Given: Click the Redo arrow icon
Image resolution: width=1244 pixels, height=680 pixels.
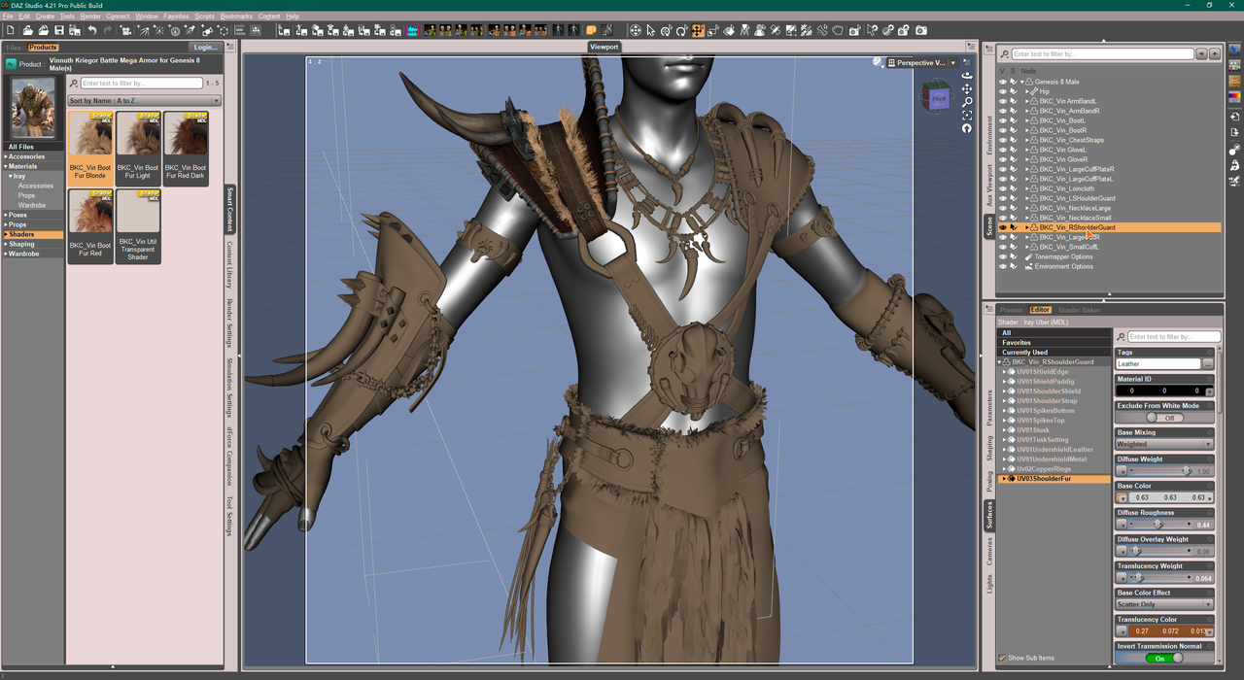Looking at the screenshot, I should pos(108,30).
